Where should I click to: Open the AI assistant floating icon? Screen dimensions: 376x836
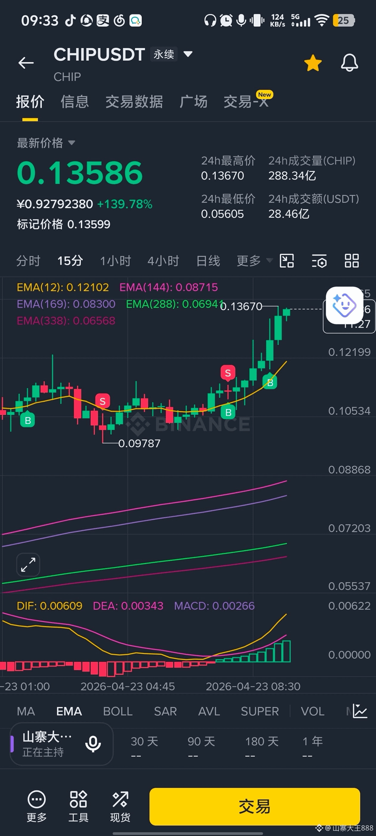(344, 305)
